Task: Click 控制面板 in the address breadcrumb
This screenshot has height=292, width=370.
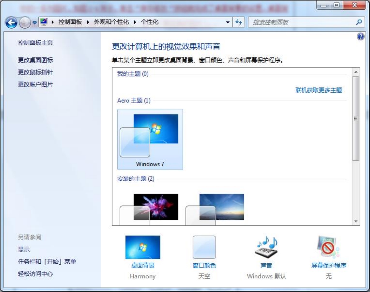Action: (70, 22)
